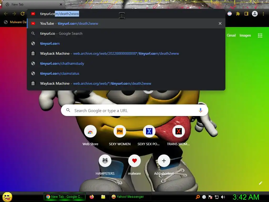This screenshot has width=269, height=202.
Task: Select YouTube tinyurl.com/death2www suggestion
Action: (126, 23)
